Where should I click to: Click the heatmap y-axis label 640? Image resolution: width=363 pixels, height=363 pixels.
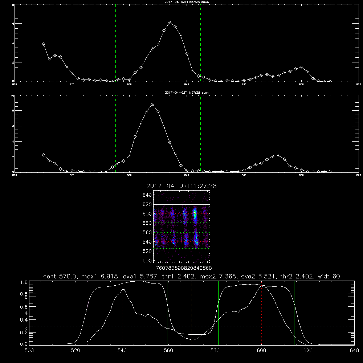pos(147,195)
